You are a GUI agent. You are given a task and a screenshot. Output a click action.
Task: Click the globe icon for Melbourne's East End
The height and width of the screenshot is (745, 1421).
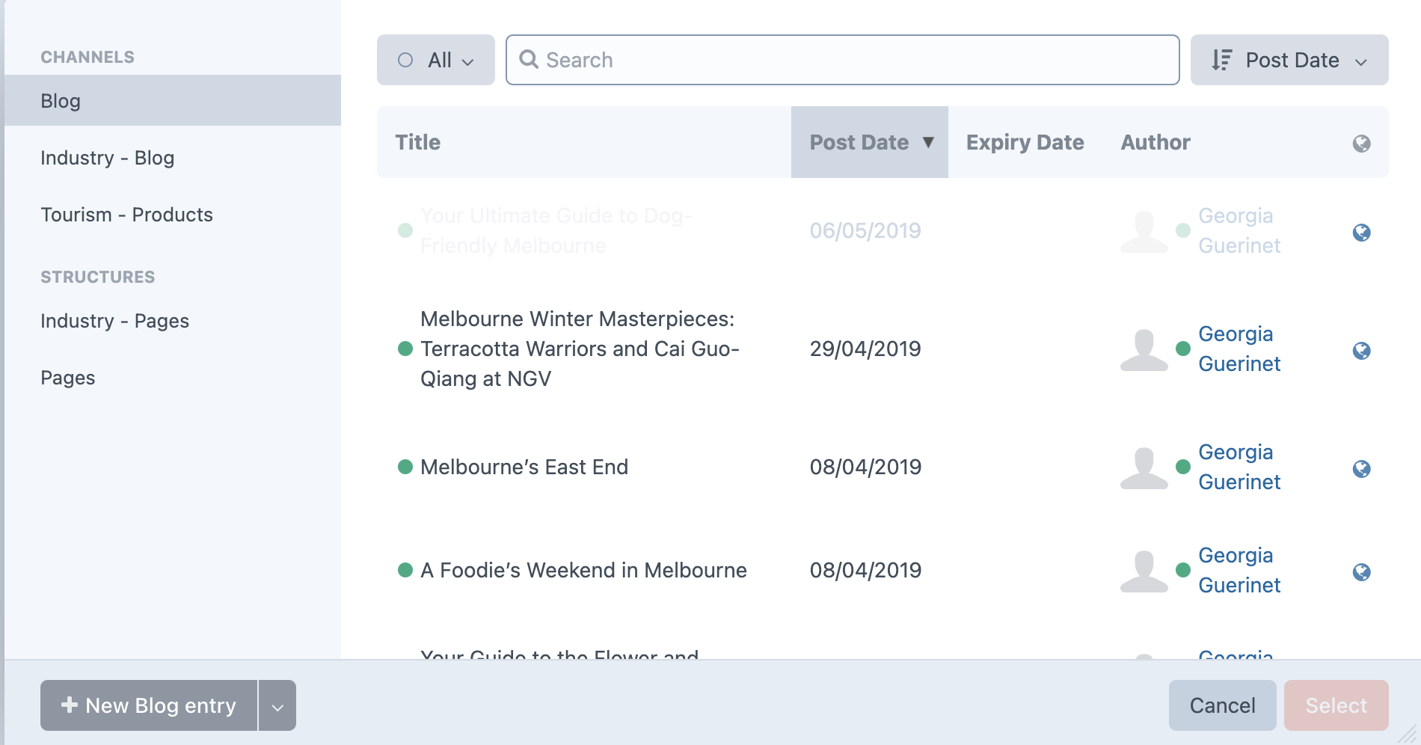pyautogui.click(x=1361, y=469)
